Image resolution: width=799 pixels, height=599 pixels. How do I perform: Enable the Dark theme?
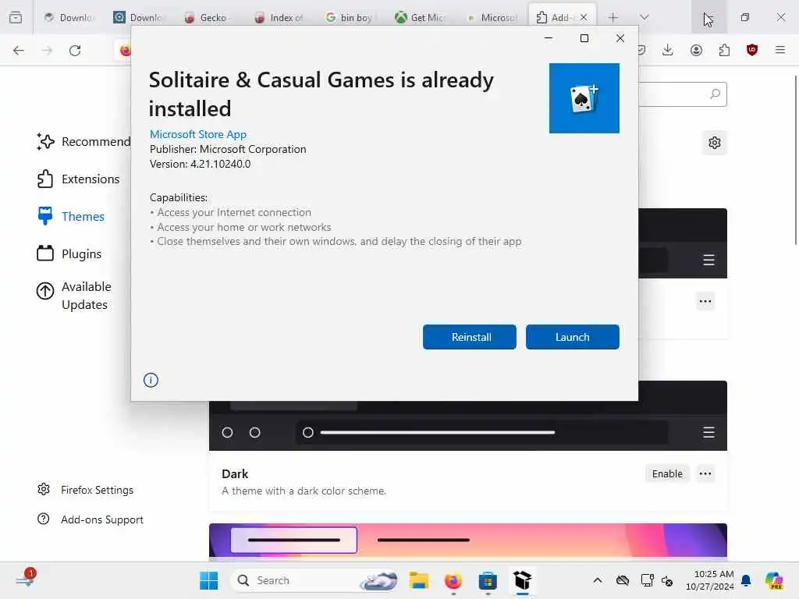tap(667, 473)
